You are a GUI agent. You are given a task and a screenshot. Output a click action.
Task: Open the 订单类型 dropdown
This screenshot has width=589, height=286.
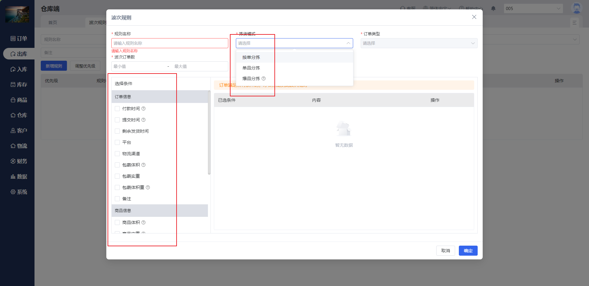click(x=419, y=43)
